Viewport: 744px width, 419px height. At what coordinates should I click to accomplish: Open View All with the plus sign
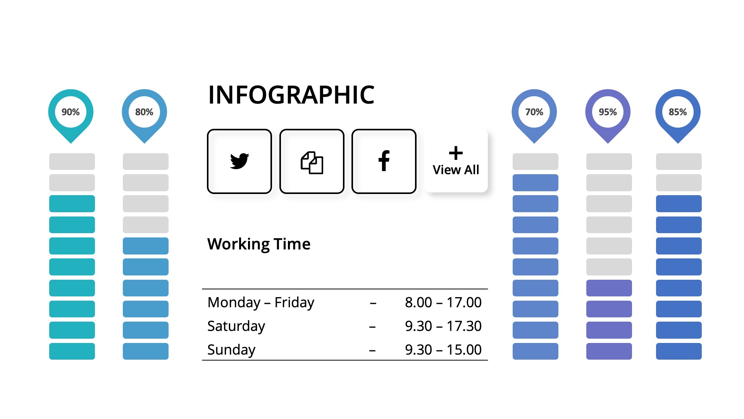[456, 161]
